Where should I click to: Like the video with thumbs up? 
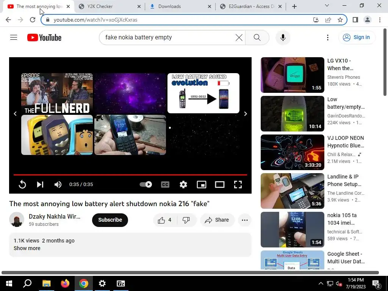[165, 220]
